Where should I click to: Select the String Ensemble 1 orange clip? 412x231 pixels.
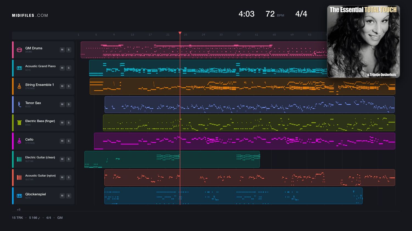pyautogui.click(x=242, y=86)
